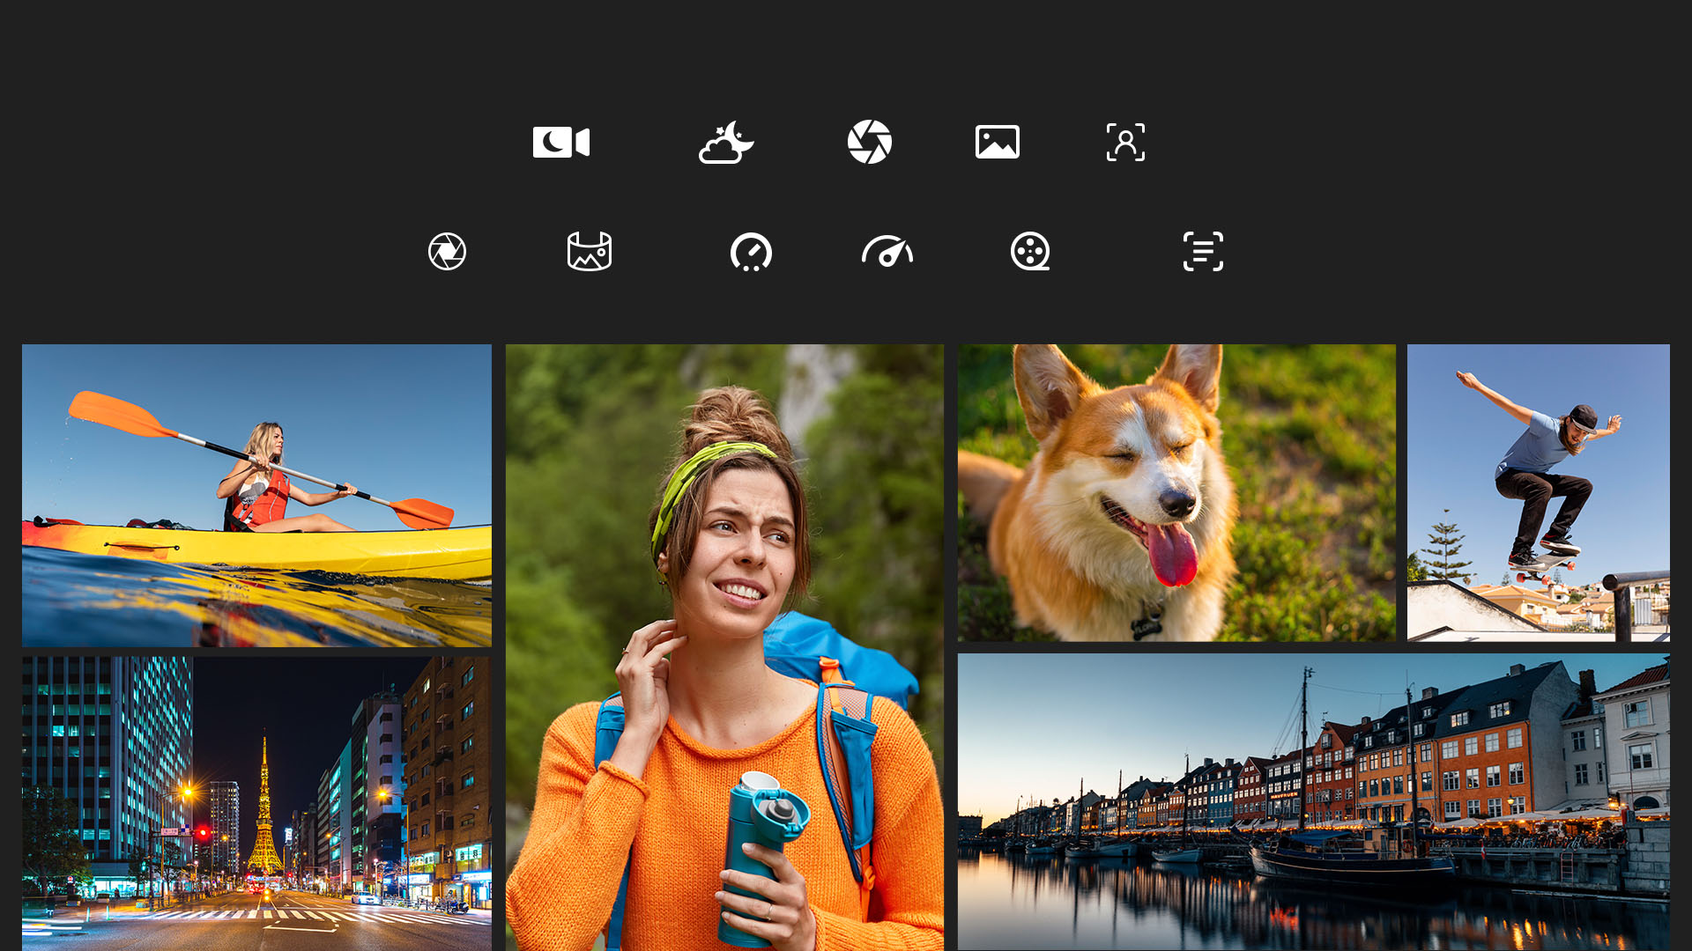Open the smiling corgi dog photo
Image resolution: width=1692 pixels, height=951 pixels.
point(1176,492)
